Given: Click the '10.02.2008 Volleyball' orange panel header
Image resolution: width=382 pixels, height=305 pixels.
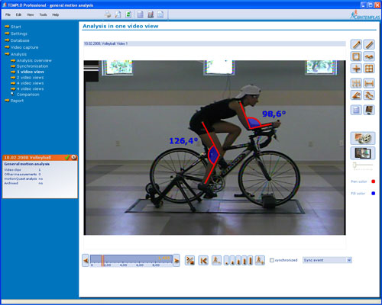Looking at the screenshot, I should coord(40,158).
